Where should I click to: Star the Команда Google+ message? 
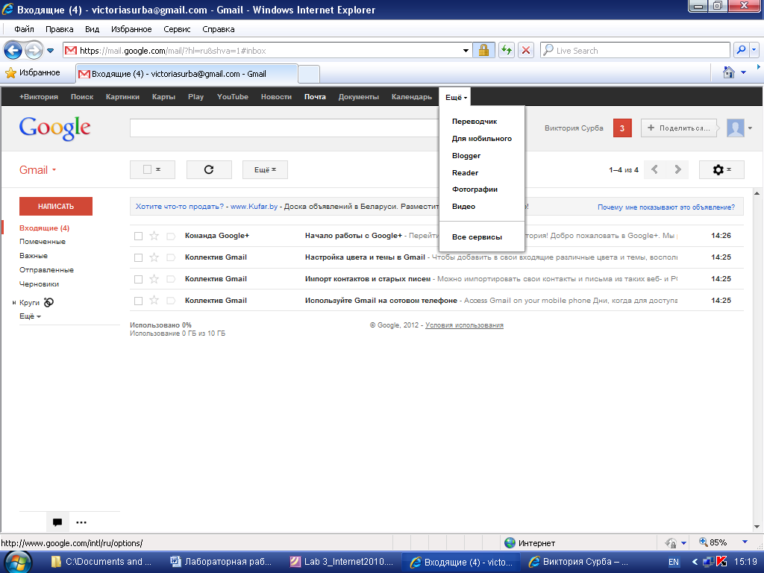154,236
